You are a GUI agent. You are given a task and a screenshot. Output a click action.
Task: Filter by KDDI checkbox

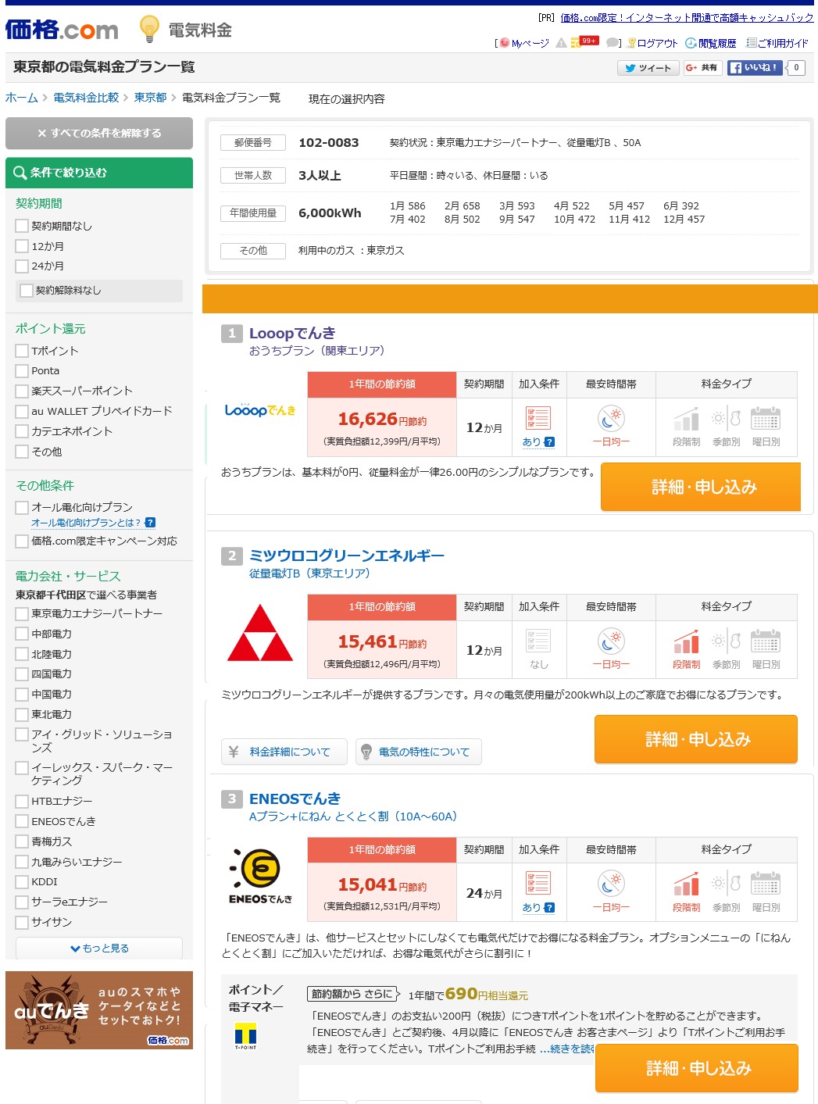pyautogui.click(x=22, y=882)
